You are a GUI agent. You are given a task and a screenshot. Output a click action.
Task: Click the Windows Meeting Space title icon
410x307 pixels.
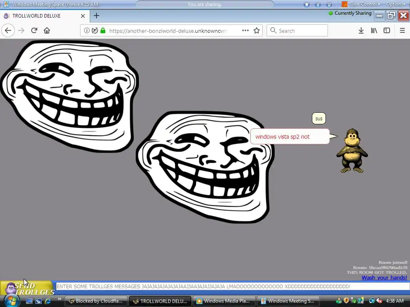coord(6,4)
